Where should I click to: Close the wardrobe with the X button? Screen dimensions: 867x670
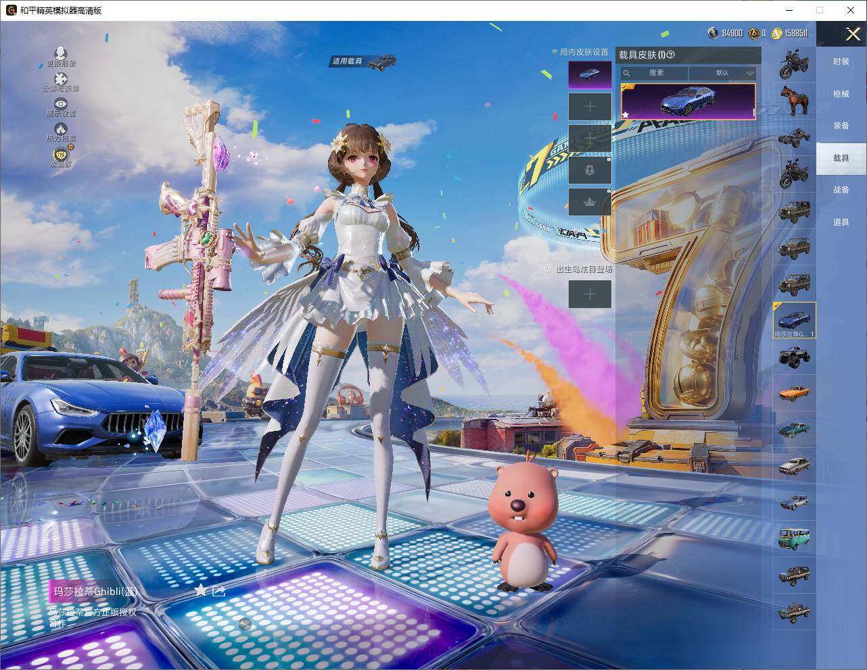point(853,34)
